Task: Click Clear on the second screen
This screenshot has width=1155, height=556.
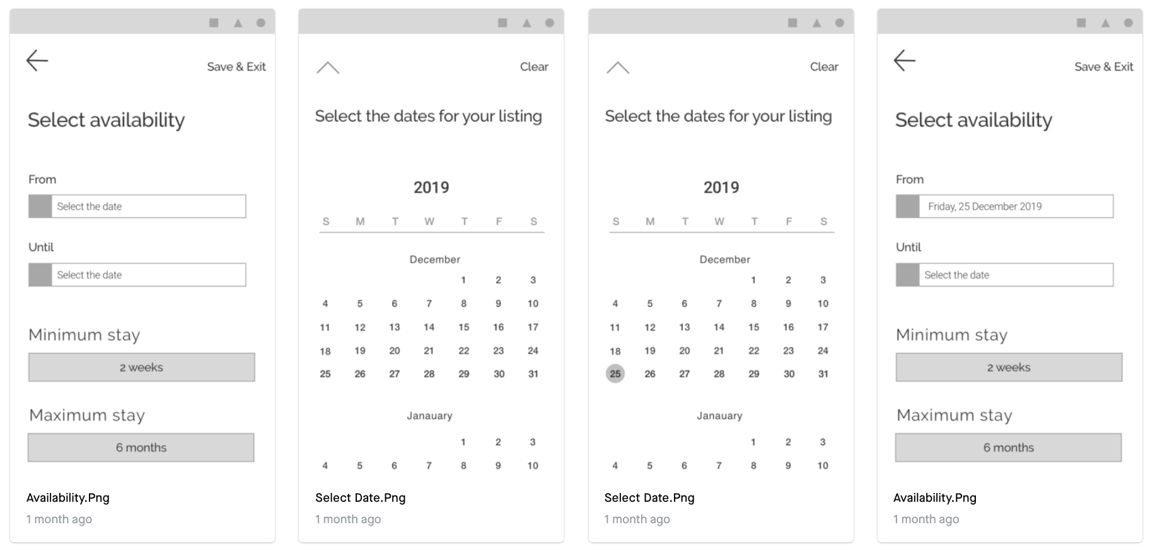Action: tap(534, 67)
